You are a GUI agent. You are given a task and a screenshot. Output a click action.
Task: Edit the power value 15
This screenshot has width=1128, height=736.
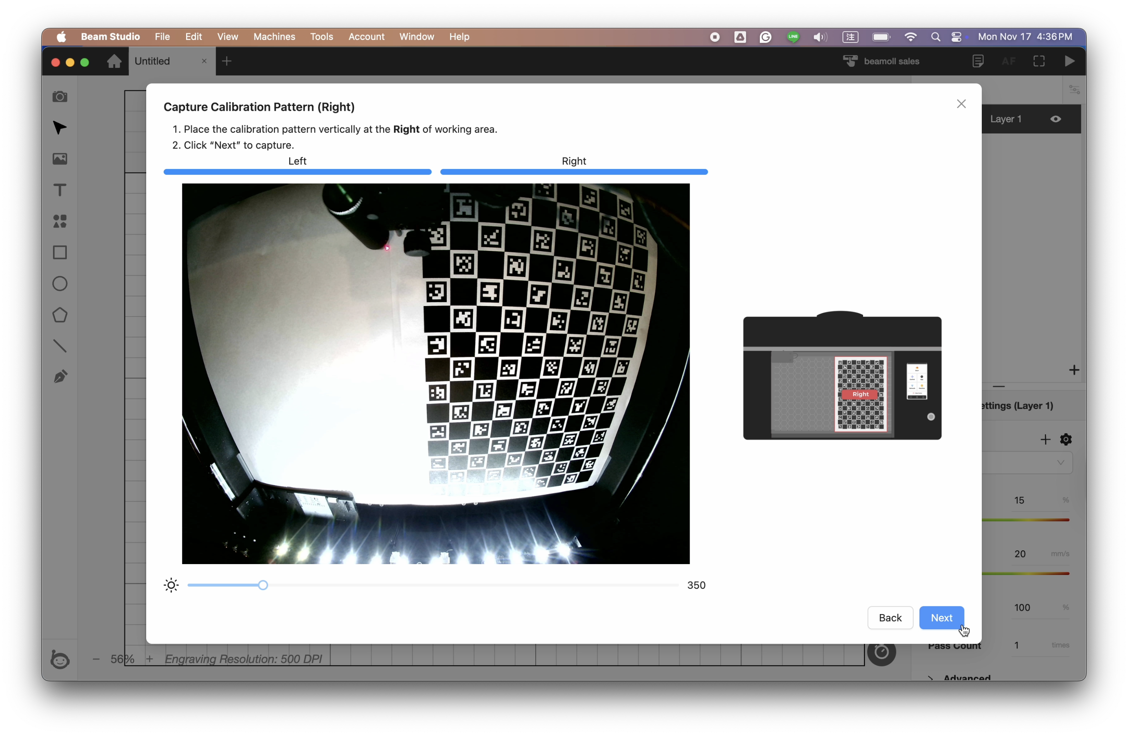[x=1019, y=500]
